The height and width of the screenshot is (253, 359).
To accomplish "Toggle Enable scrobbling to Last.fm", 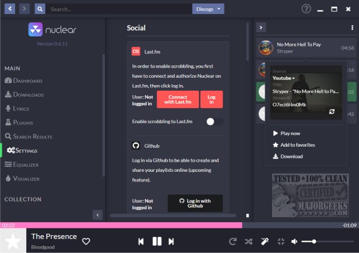I will (214, 121).
